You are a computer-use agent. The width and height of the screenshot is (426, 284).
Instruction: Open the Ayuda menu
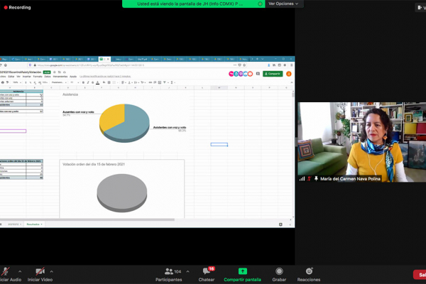pyautogui.click(x=73, y=77)
